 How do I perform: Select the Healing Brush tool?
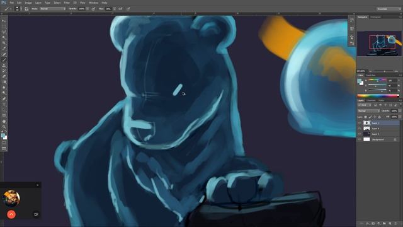click(x=4, y=54)
